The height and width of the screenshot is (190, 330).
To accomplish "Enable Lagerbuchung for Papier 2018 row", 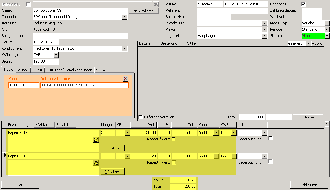I will [x=270, y=162].
